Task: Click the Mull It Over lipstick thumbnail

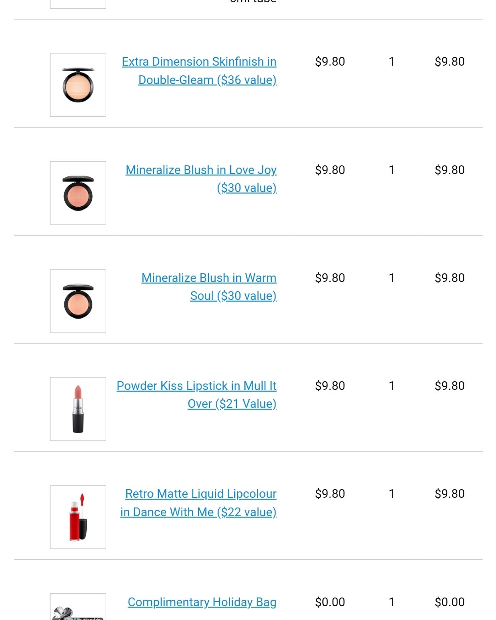Action: click(78, 409)
